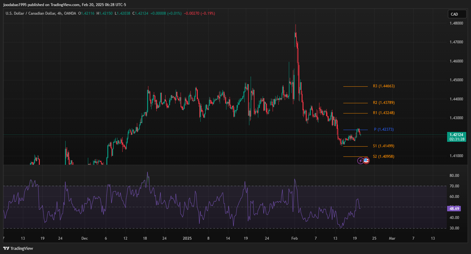The height and width of the screenshot is (254, 471).
Task: Click the Dec date label on time axis
Action: tap(84, 238)
